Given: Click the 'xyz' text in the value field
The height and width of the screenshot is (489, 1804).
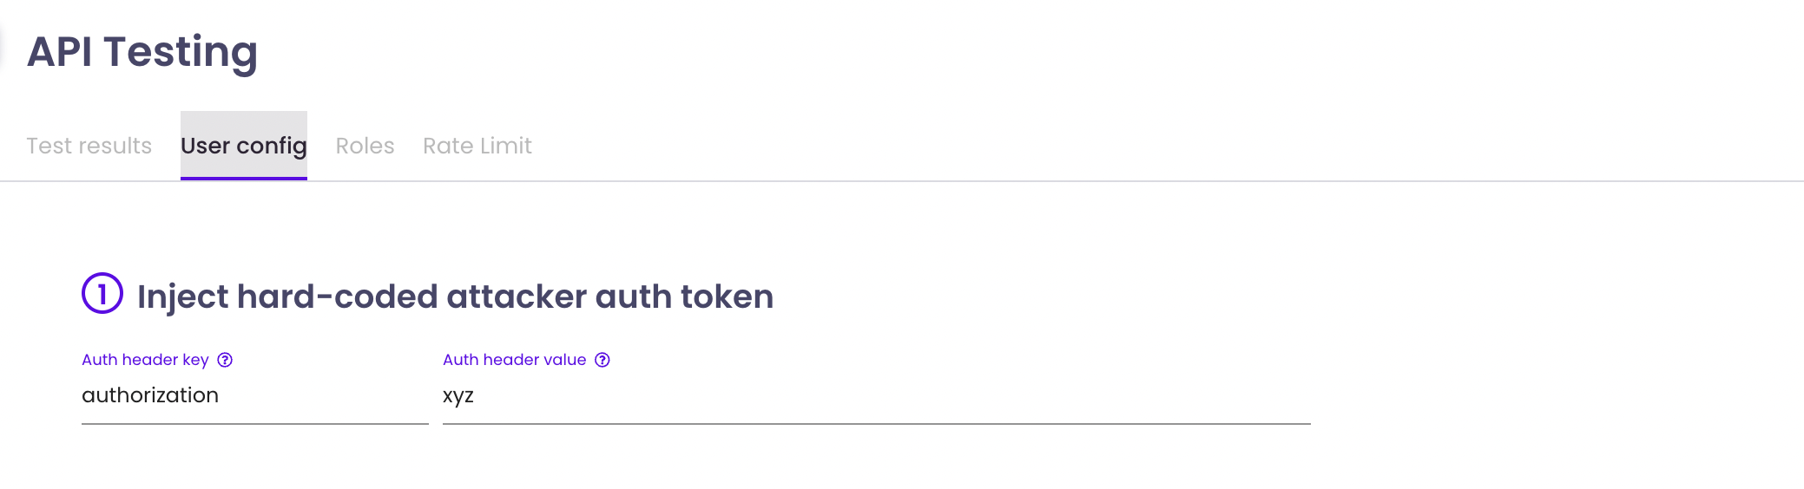Looking at the screenshot, I should click(x=458, y=396).
